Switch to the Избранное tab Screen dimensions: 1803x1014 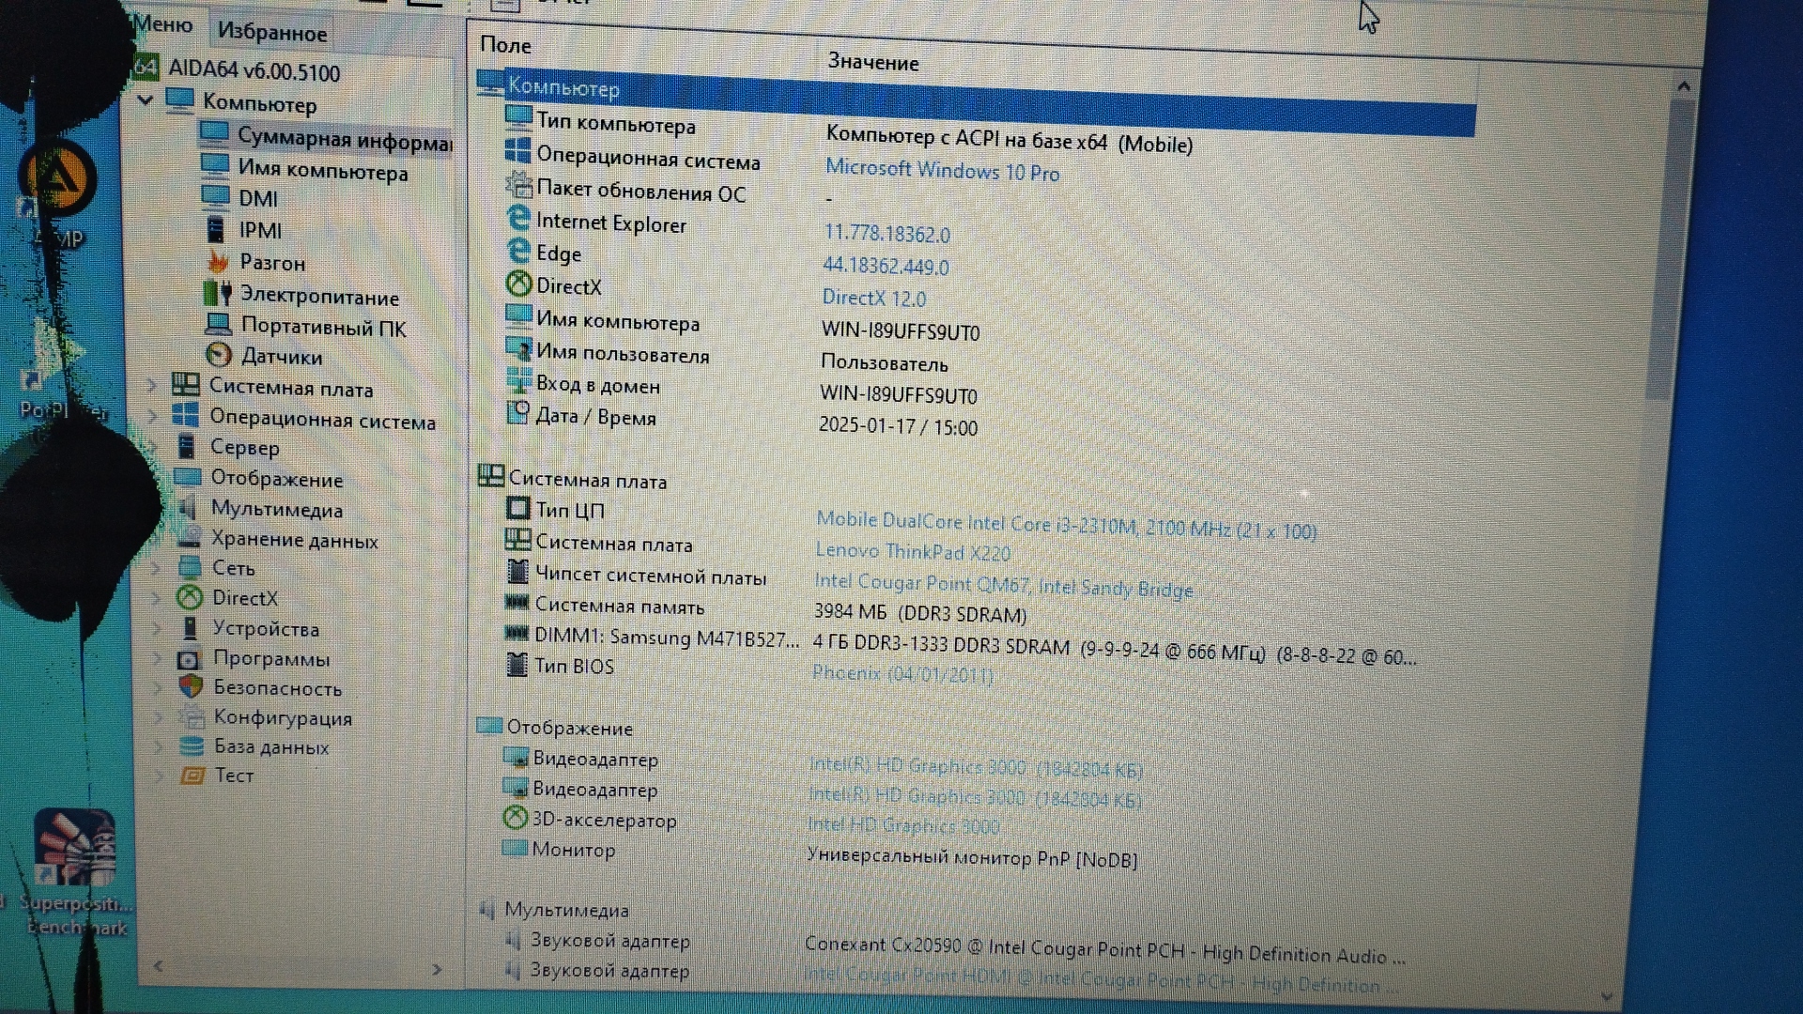272,32
